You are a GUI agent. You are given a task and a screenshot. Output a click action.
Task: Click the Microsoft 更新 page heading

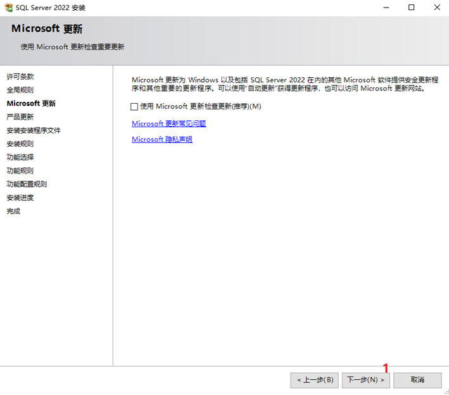(47, 28)
